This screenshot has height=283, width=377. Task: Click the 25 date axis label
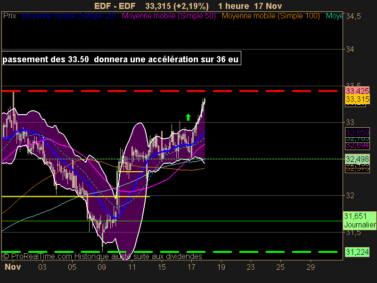[x=280, y=267]
